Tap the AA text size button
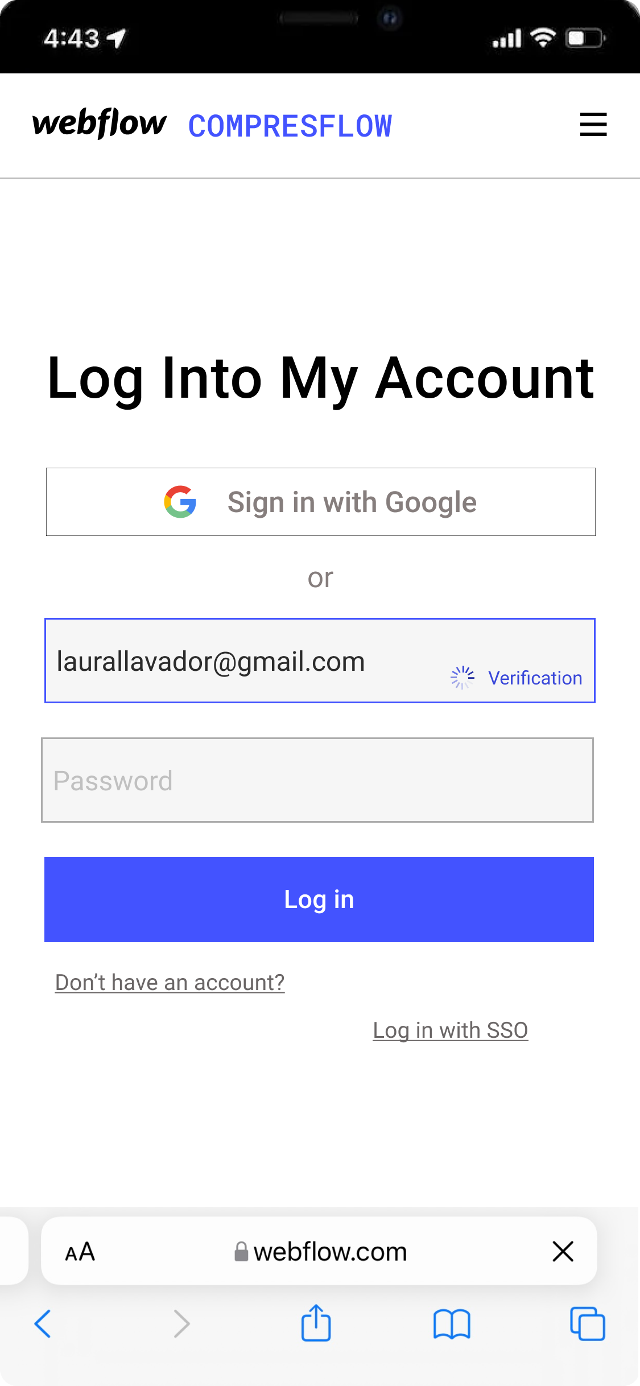Image resolution: width=640 pixels, height=1386 pixels. click(80, 1252)
